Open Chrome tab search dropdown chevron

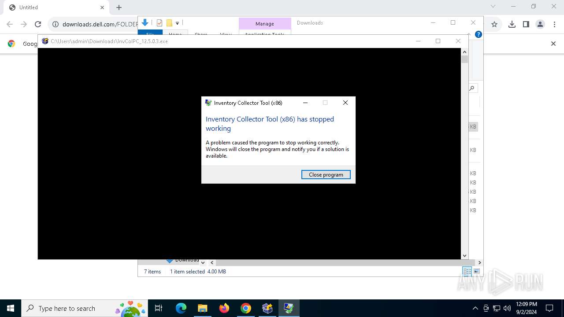(x=493, y=6)
